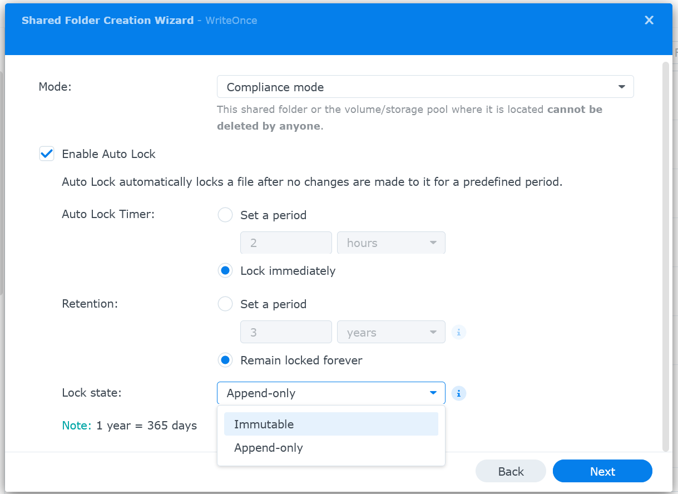
Task: Click the info icon next to Lock state
Action: [x=459, y=393]
